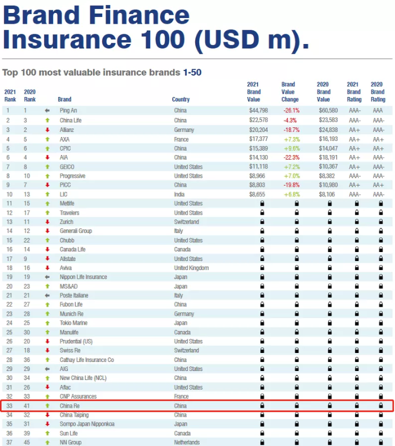Click the +7.3% change for AXA

(x=292, y=139)
